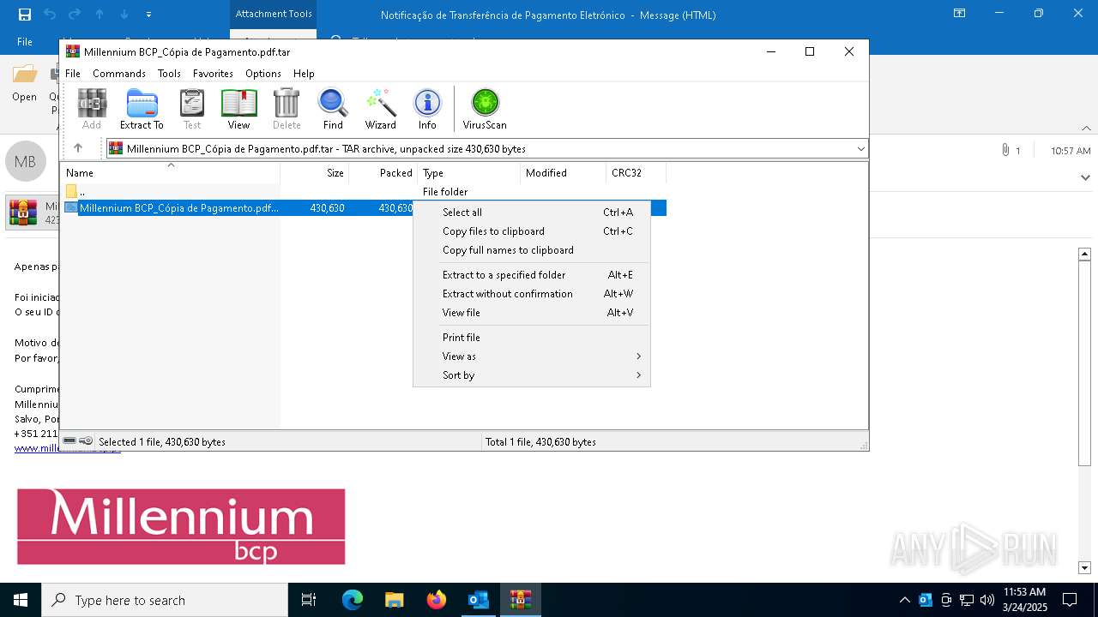Choose 'View file' in context menu

tap(532, 313)
